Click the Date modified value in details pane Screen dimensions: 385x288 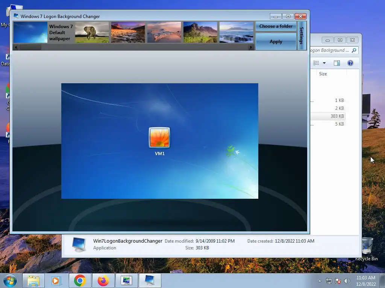[215, 241]
